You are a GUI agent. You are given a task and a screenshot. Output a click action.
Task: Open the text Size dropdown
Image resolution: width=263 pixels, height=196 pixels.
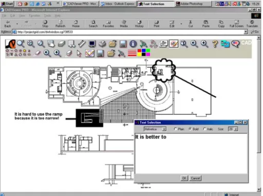point(233,129)
